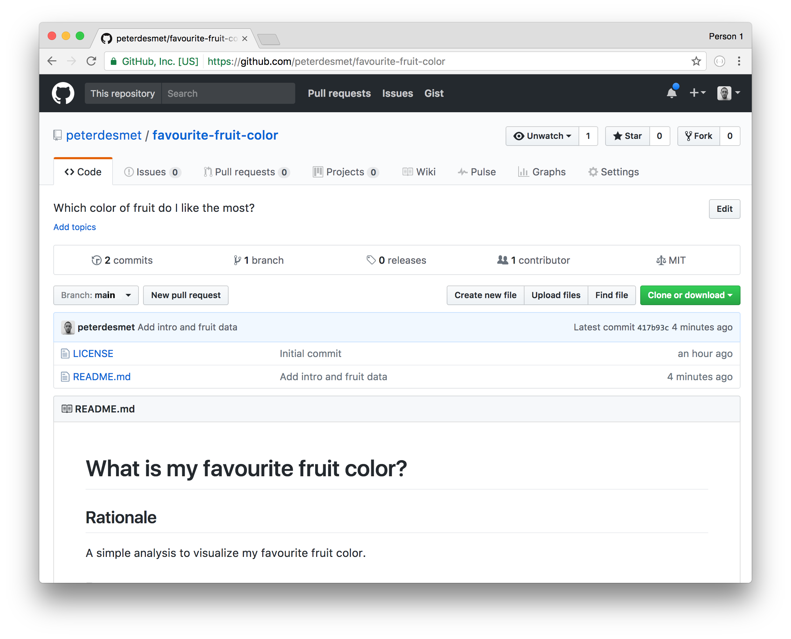Click the Fork repository icon
The height and width of the screenshot is (639, 791).
688,136
